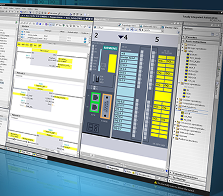Click the Go online toolbar button
Image resolution: width=223 pixels, height=196 pixels.
pos(52,13)
